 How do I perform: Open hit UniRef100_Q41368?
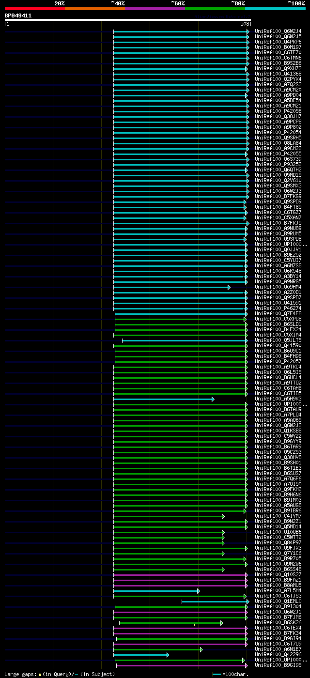point(278,74)
